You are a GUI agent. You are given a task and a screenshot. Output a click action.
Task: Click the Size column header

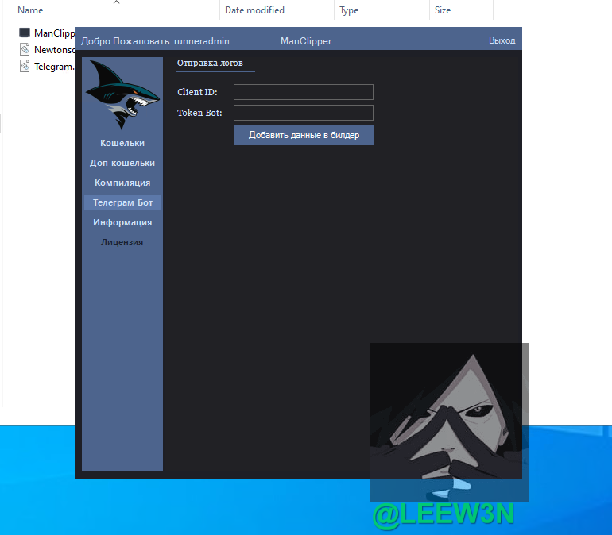[443, 10]
